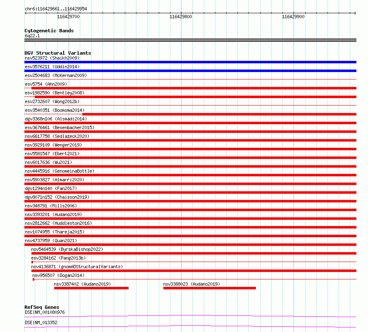Click nsv3393201 (Audano2019) label
Screen dimensions: 368x332
click(53, 214)
